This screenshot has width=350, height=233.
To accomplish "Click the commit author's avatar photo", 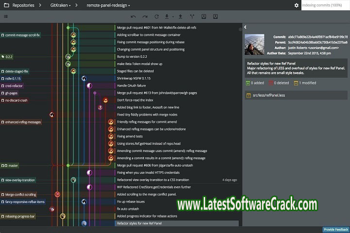I will pyautogui.click(x=255, y=45).
